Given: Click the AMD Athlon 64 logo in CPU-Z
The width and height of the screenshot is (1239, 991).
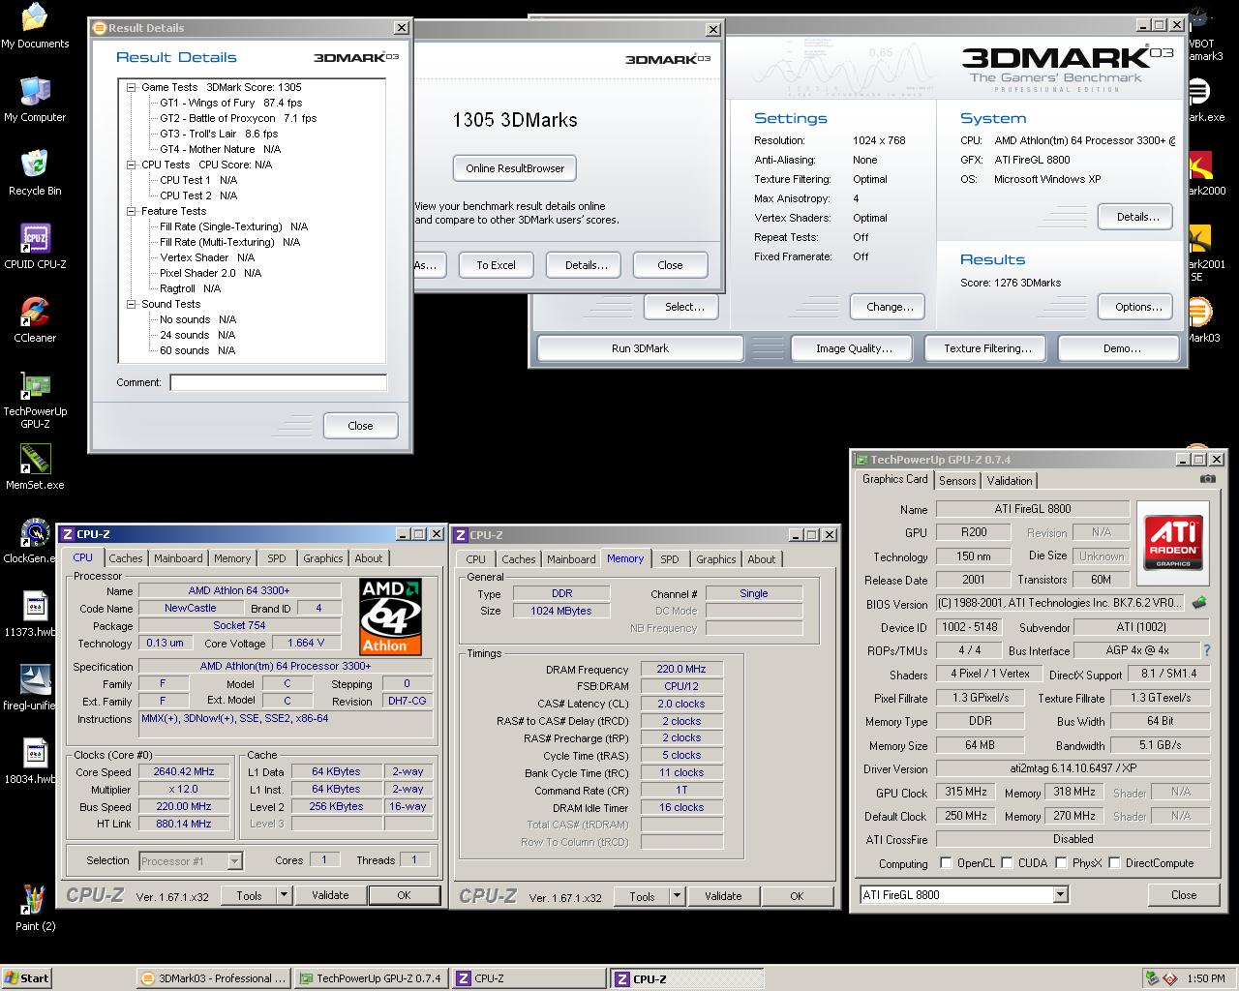Looking at the screenshot, I should tap(390, 616).
